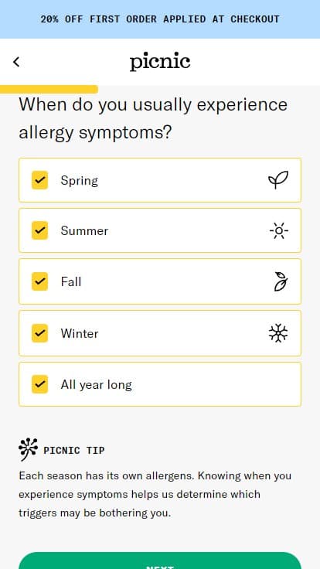This screenshot has height=569, width=320.
Task: Click the PICNIC TIP heading text
Action: pyautogui.click(x=74, y=451)
